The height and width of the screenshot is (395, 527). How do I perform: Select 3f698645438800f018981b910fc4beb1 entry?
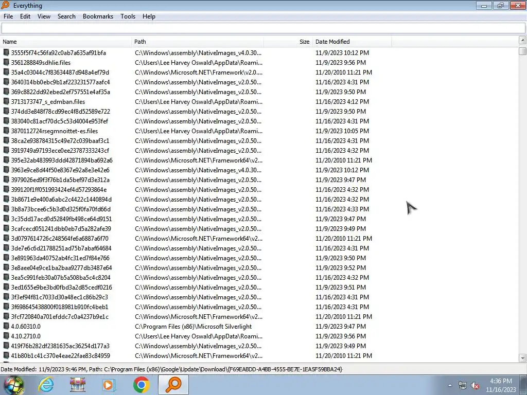(x=60, y=307)
